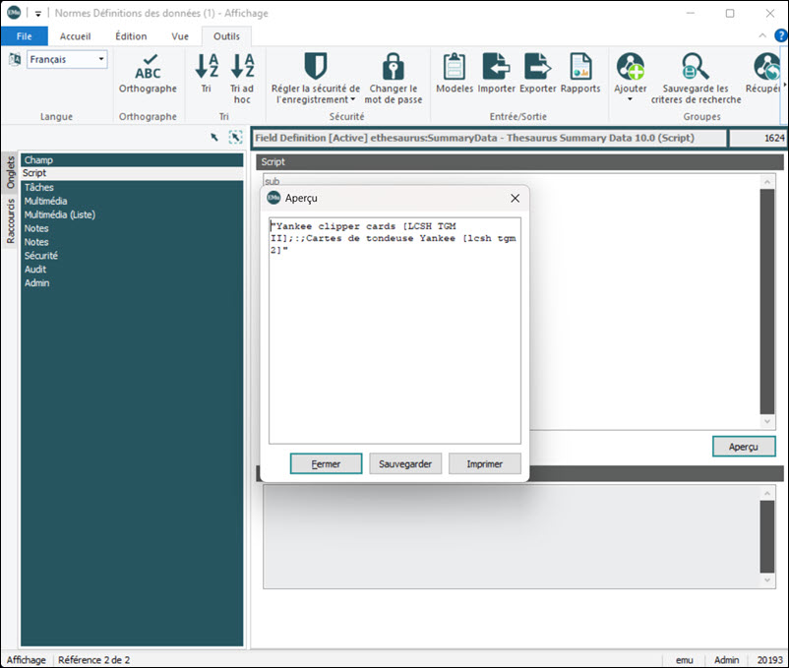Click Sauvegarder in the Aperçu dialog
The width and height of the screenshot is (789, 668).
pos(405,463)
